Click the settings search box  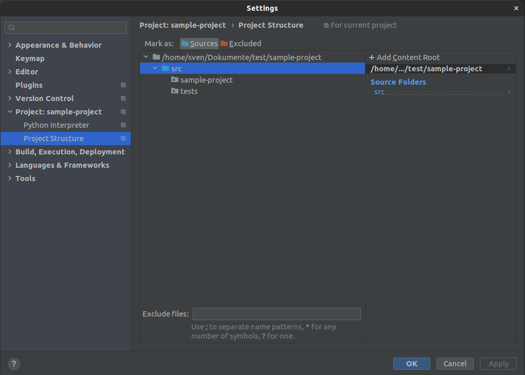coord(65,27)
